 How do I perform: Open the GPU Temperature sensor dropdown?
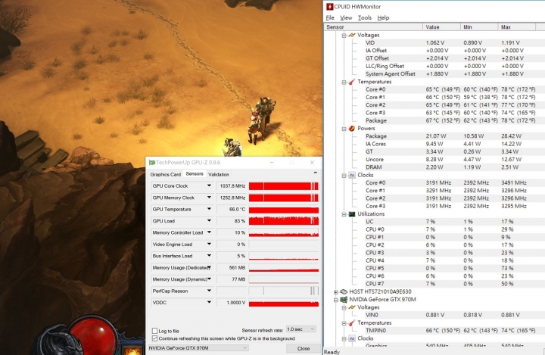pyautogui.click(x=209, y=210)
